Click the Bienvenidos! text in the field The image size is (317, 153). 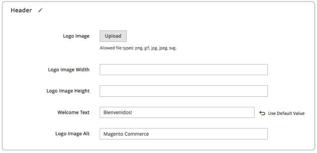(118, 112)
